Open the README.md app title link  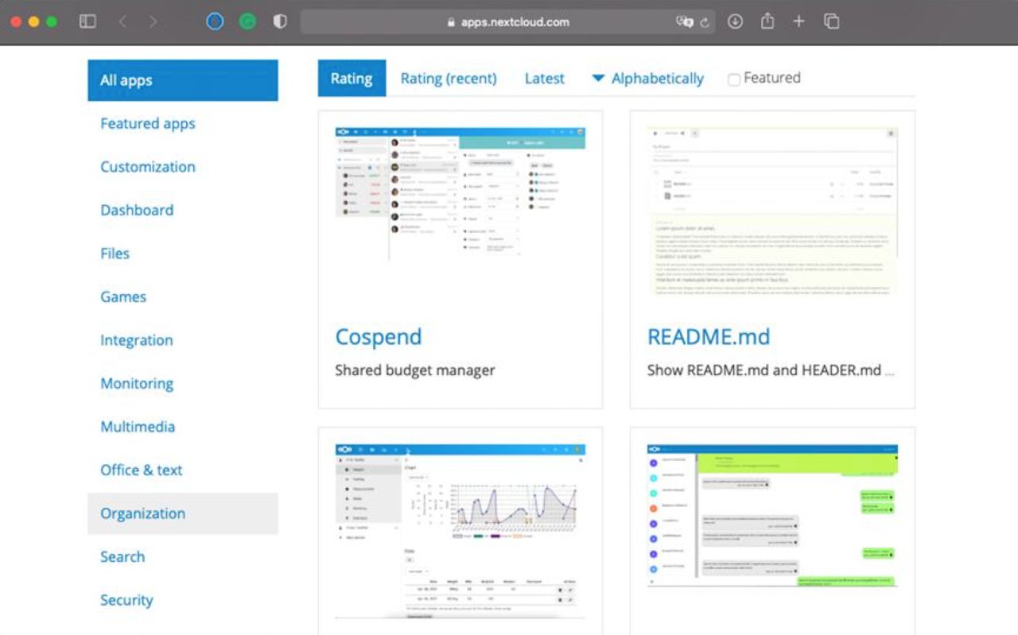709,337
